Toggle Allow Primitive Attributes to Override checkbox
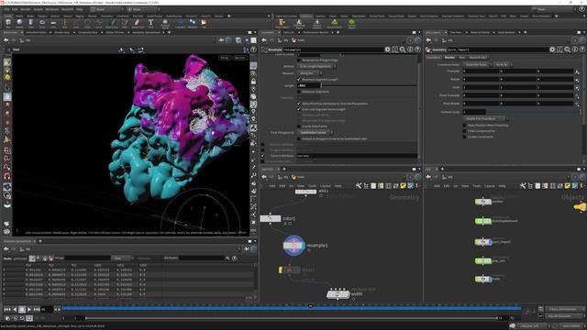The image size is (587, 330). point(299,104)
